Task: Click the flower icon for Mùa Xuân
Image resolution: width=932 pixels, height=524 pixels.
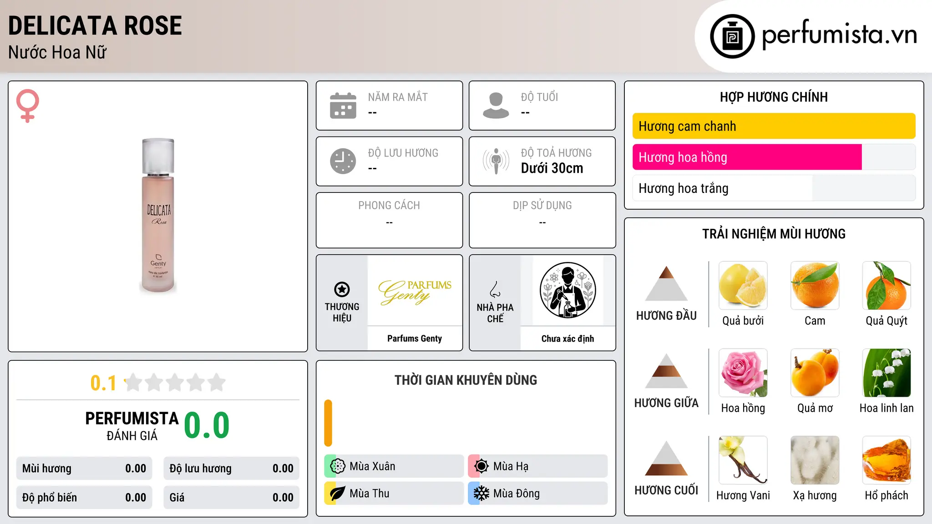Action: click(x=338, y=466)
